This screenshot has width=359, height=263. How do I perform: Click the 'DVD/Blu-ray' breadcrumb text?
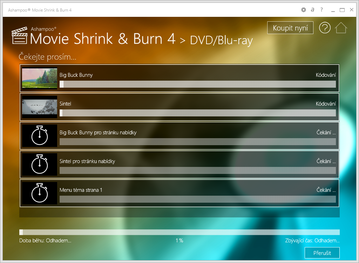(x=222, y=40)
